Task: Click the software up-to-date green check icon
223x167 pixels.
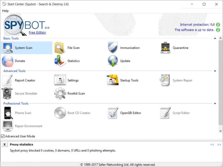Action: click(218, 30)
